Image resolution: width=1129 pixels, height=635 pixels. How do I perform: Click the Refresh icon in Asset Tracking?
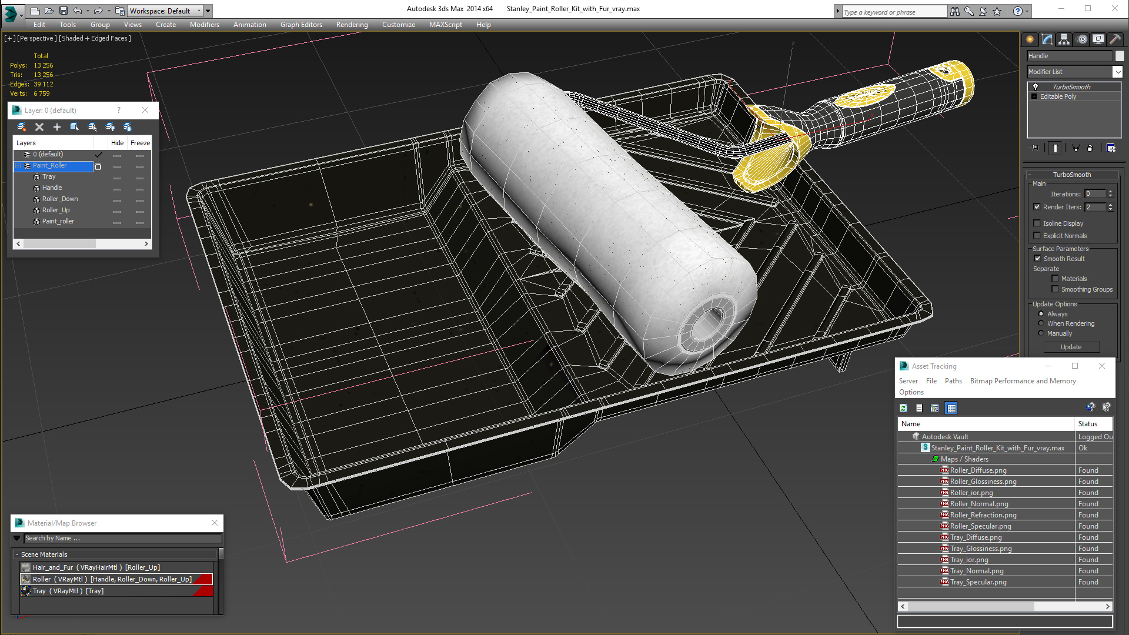tap(904, 408)
